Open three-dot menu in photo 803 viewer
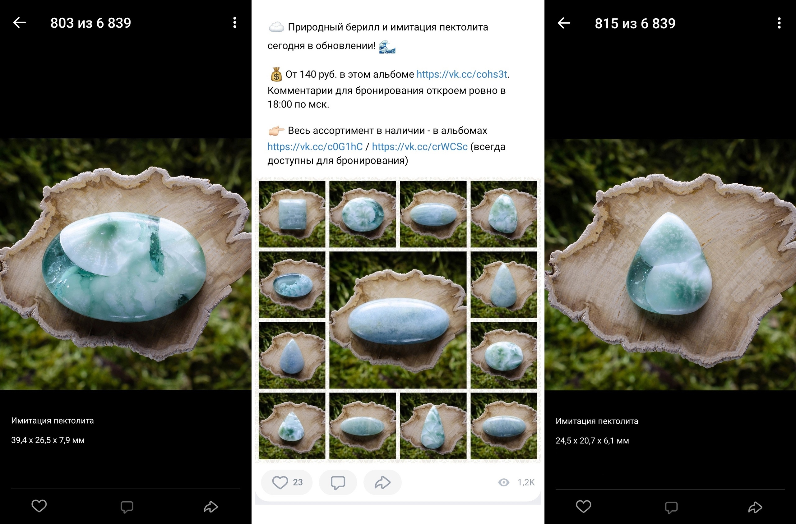This screenshot has height=524, width=796. [x=235, y=23]
